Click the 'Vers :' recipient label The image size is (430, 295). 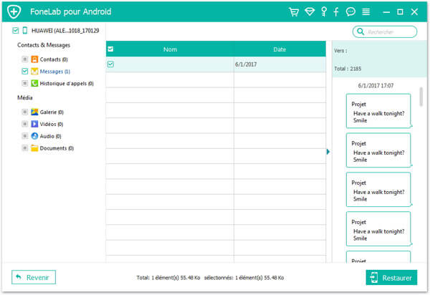(x=340, y=51)
